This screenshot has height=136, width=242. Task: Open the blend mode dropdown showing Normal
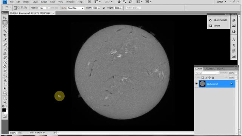pos(207,73)
